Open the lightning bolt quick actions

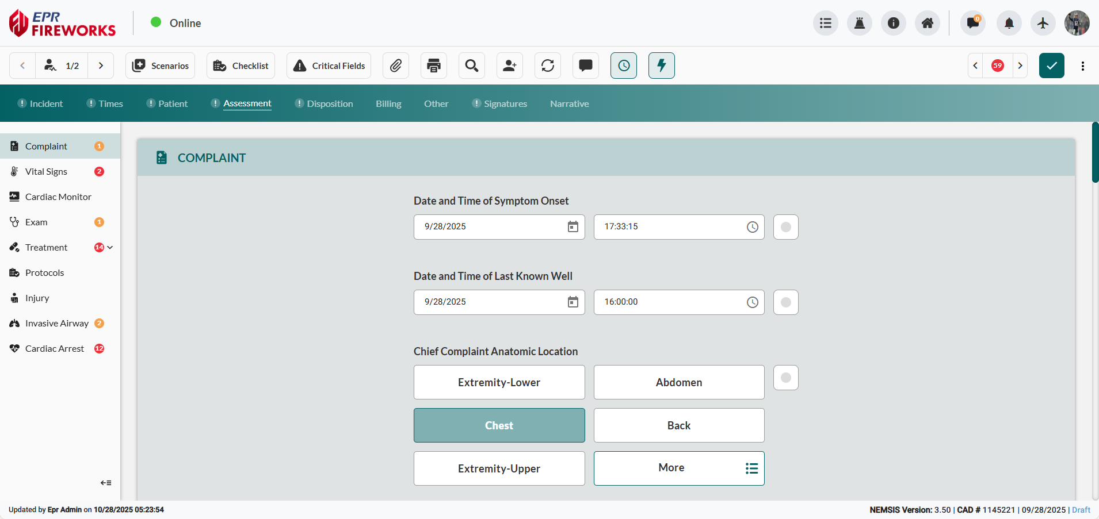tap(661, 66)
